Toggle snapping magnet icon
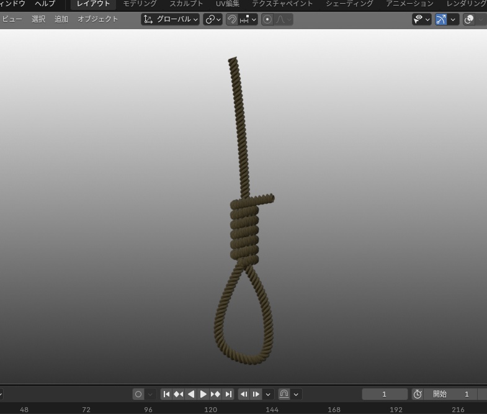The height and width of the screenshot is (414, 487). click(231, 19)
